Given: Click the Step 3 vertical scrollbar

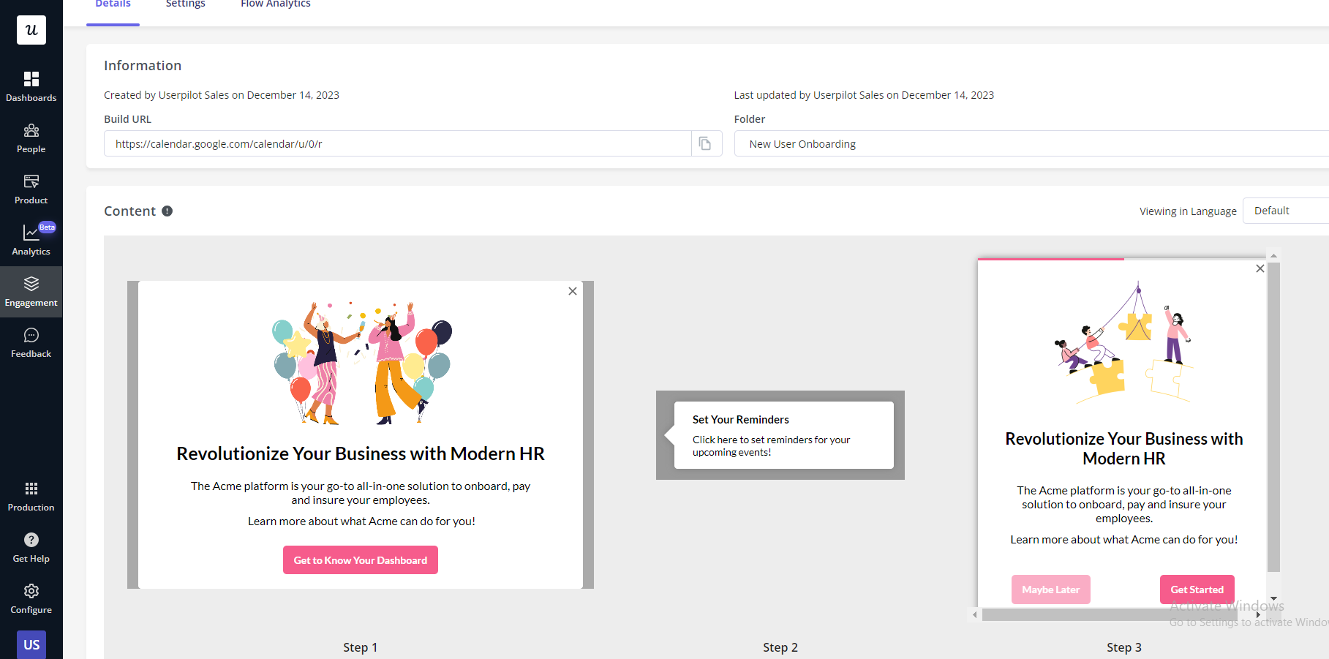Looking at the screenshot, I should click(x=1273, y=417).
